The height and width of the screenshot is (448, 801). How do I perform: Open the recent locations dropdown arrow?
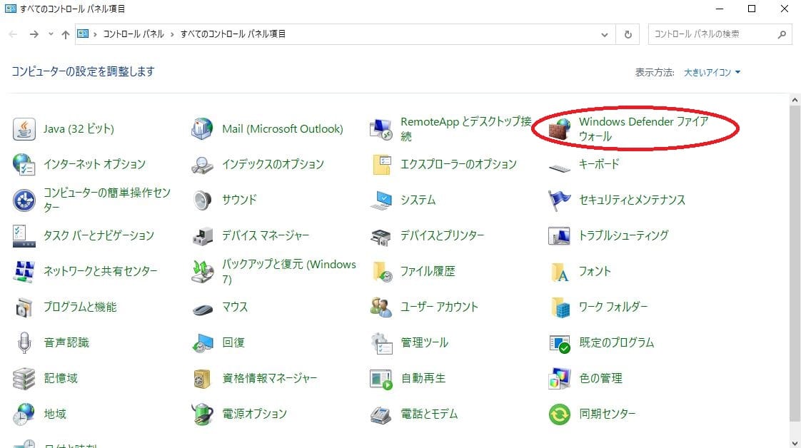point(51,34)
